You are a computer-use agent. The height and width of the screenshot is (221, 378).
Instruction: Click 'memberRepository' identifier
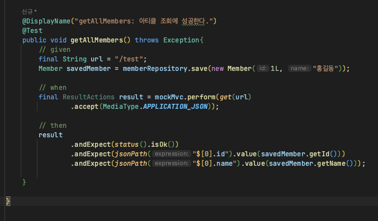[155, 69]
